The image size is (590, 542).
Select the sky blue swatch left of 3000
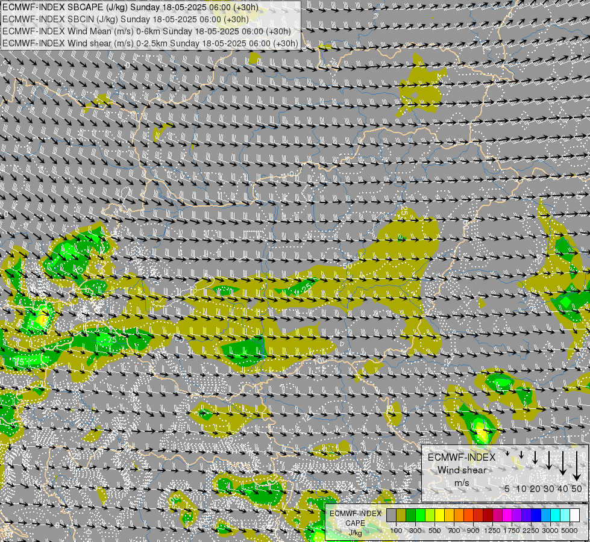click(545, 516)
